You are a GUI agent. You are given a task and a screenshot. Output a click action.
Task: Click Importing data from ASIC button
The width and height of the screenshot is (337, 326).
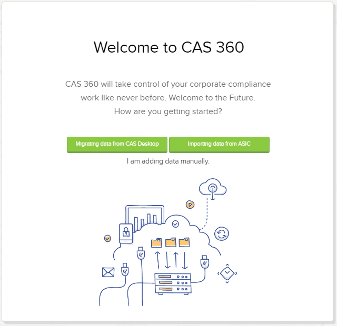219,145
